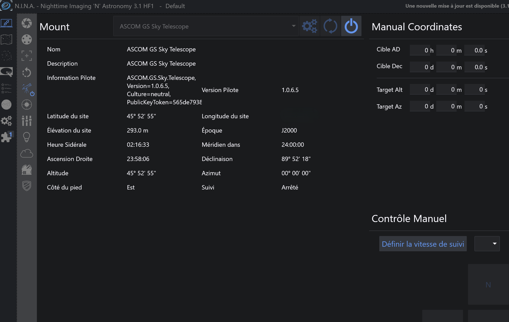
Task: Toggle mount connection power button
Action: (351, 26)
